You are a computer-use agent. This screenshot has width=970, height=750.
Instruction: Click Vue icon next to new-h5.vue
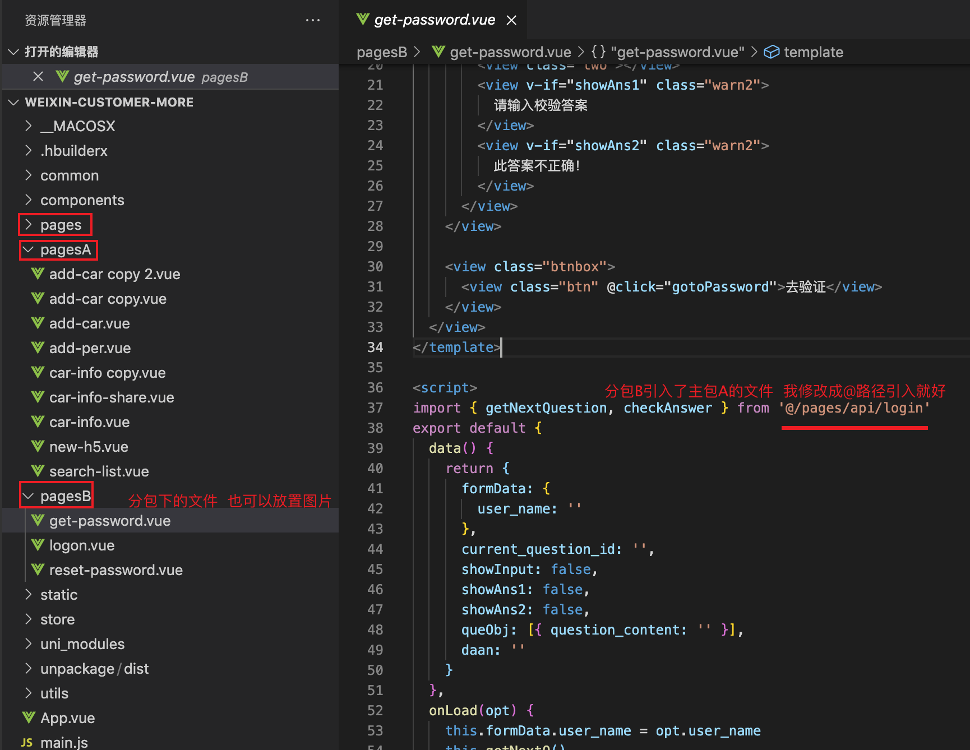coord(38,446)
